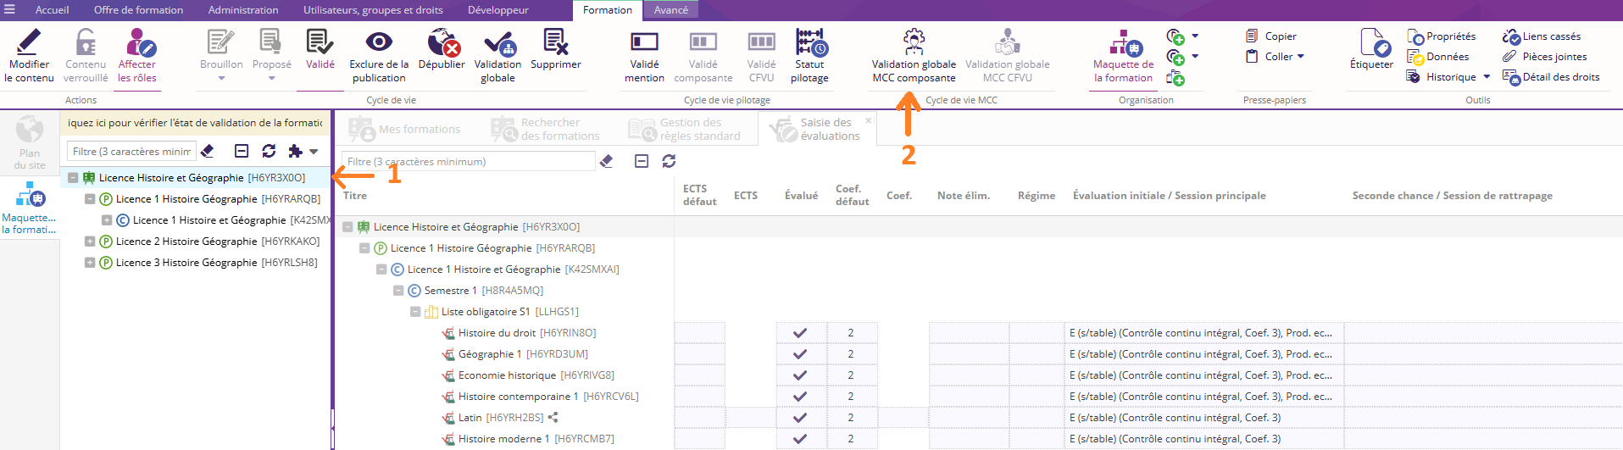The image size is (1623, 450).
Task: Toggle Évalué checkmark for Géographie 1
Action: tap(799, 354)
